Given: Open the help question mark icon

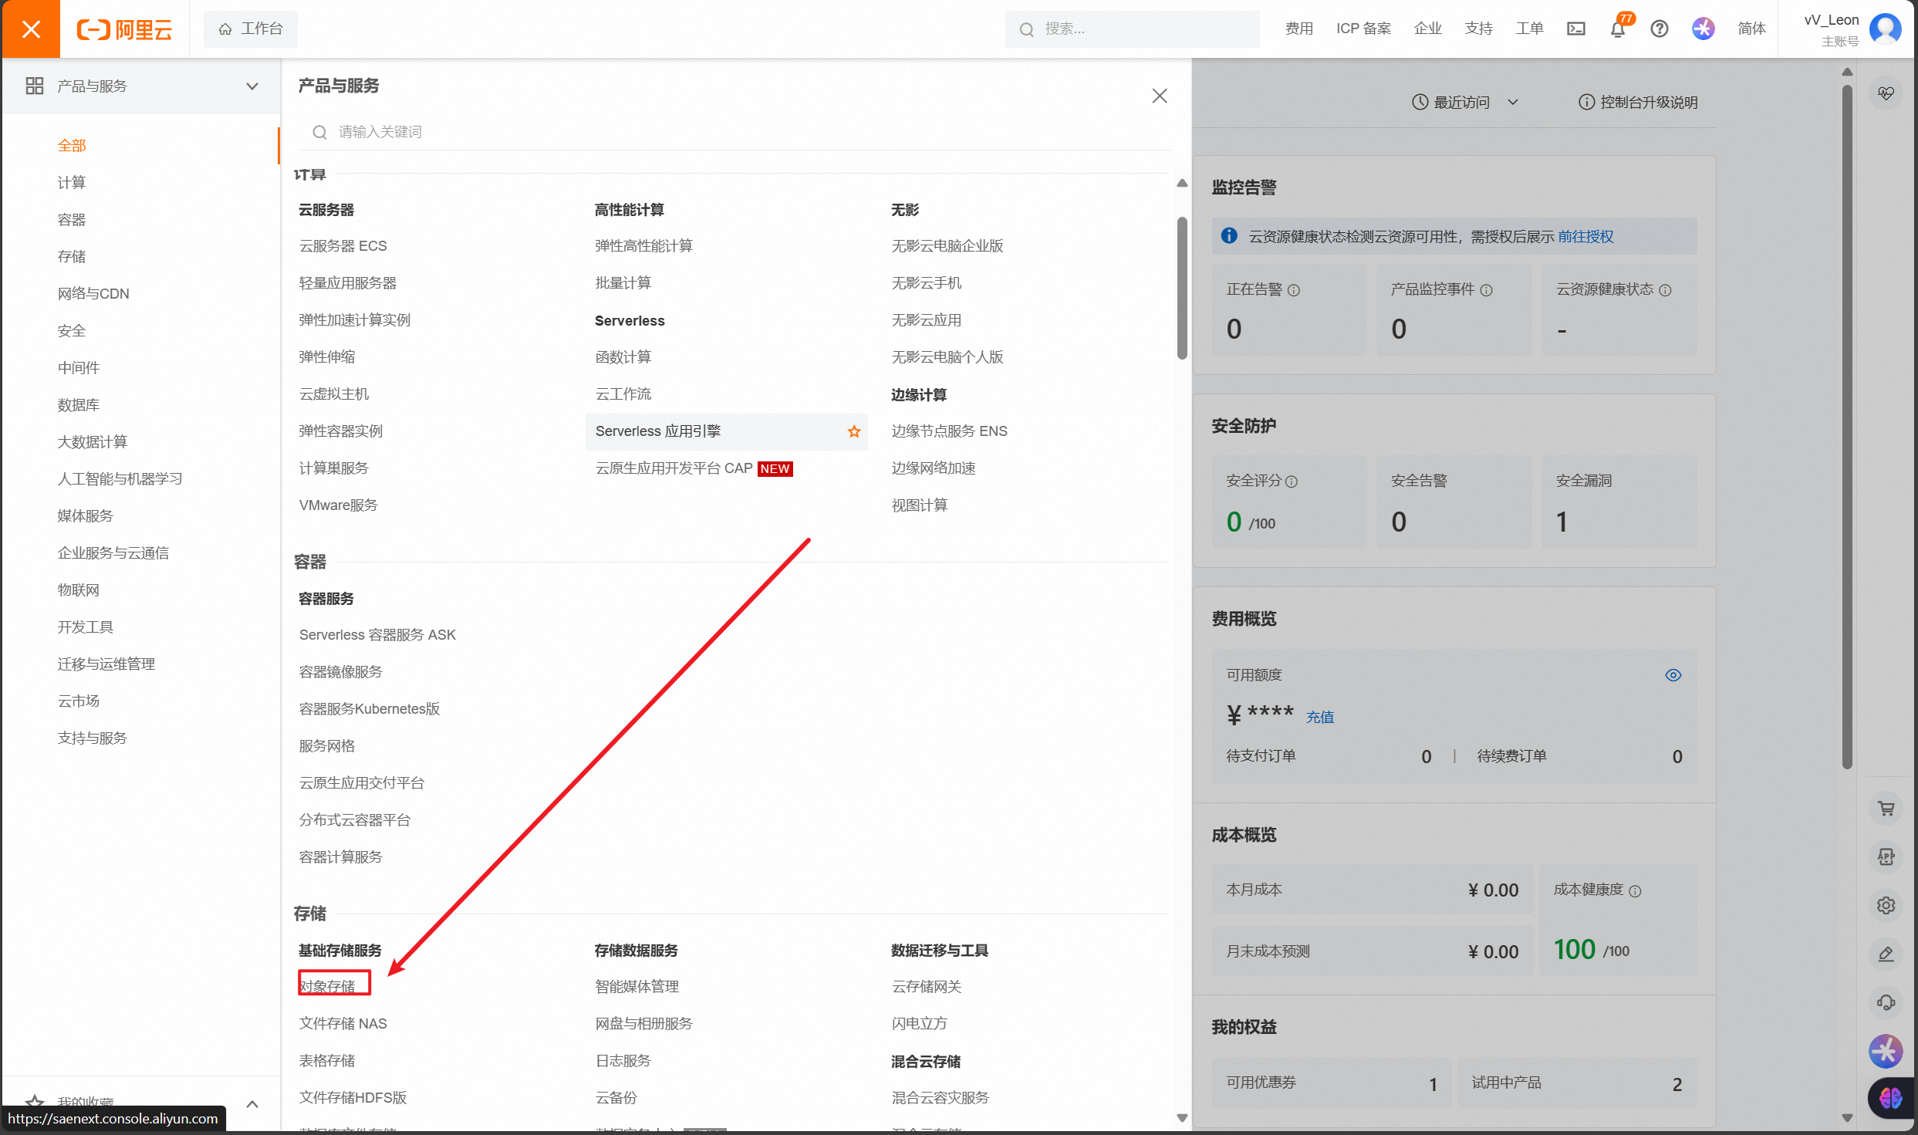Looking at the screenshot, I should pyautogui.click(x=1660, y=29).
